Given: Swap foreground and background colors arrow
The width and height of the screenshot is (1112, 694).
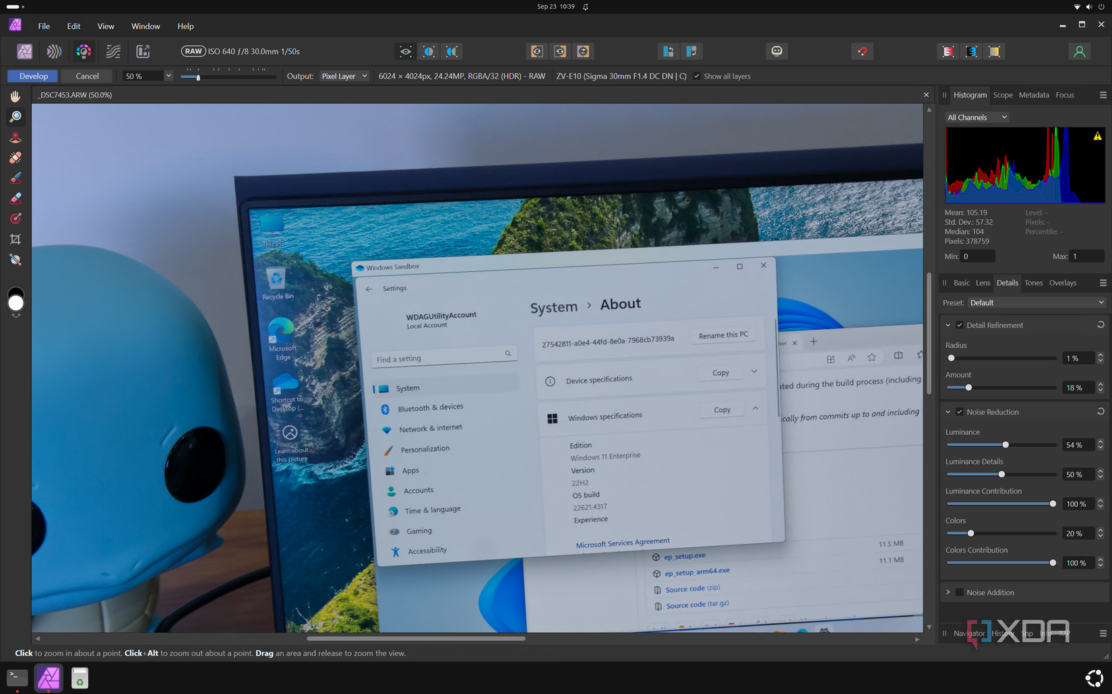Looking at the screenshot, I should click(16, 316).
